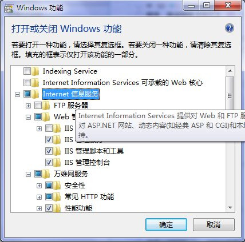Uncheck the IIS 管理脚本和工具 checkbox

tap(49, 151)
